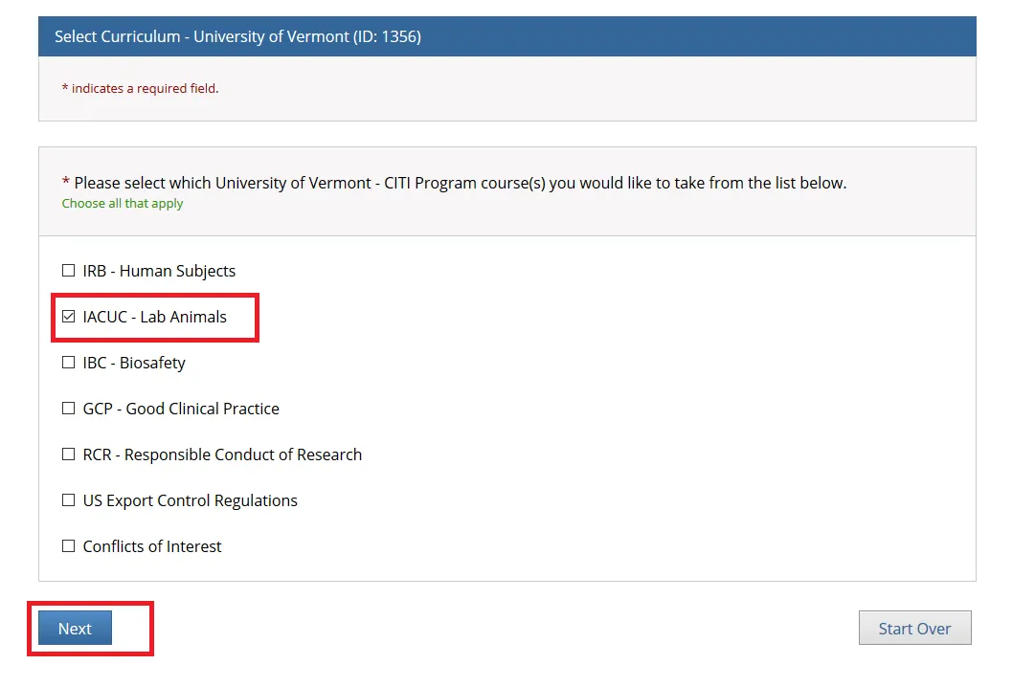This screenshot has height=687, width=1035.
Task: Click the "IBC - Biosafety" label text
Action: click(134, 363)
